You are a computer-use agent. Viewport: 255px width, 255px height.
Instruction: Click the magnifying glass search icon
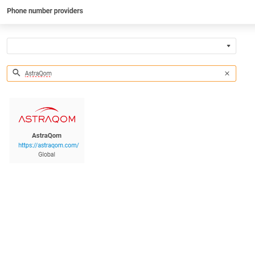click(x=16, y=73)
